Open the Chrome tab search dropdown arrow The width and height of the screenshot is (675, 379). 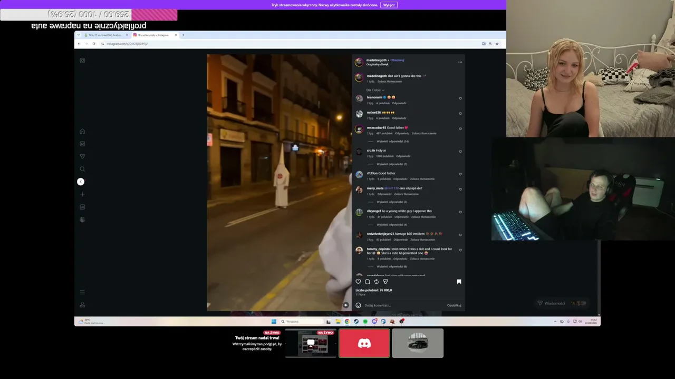point(79,35)
